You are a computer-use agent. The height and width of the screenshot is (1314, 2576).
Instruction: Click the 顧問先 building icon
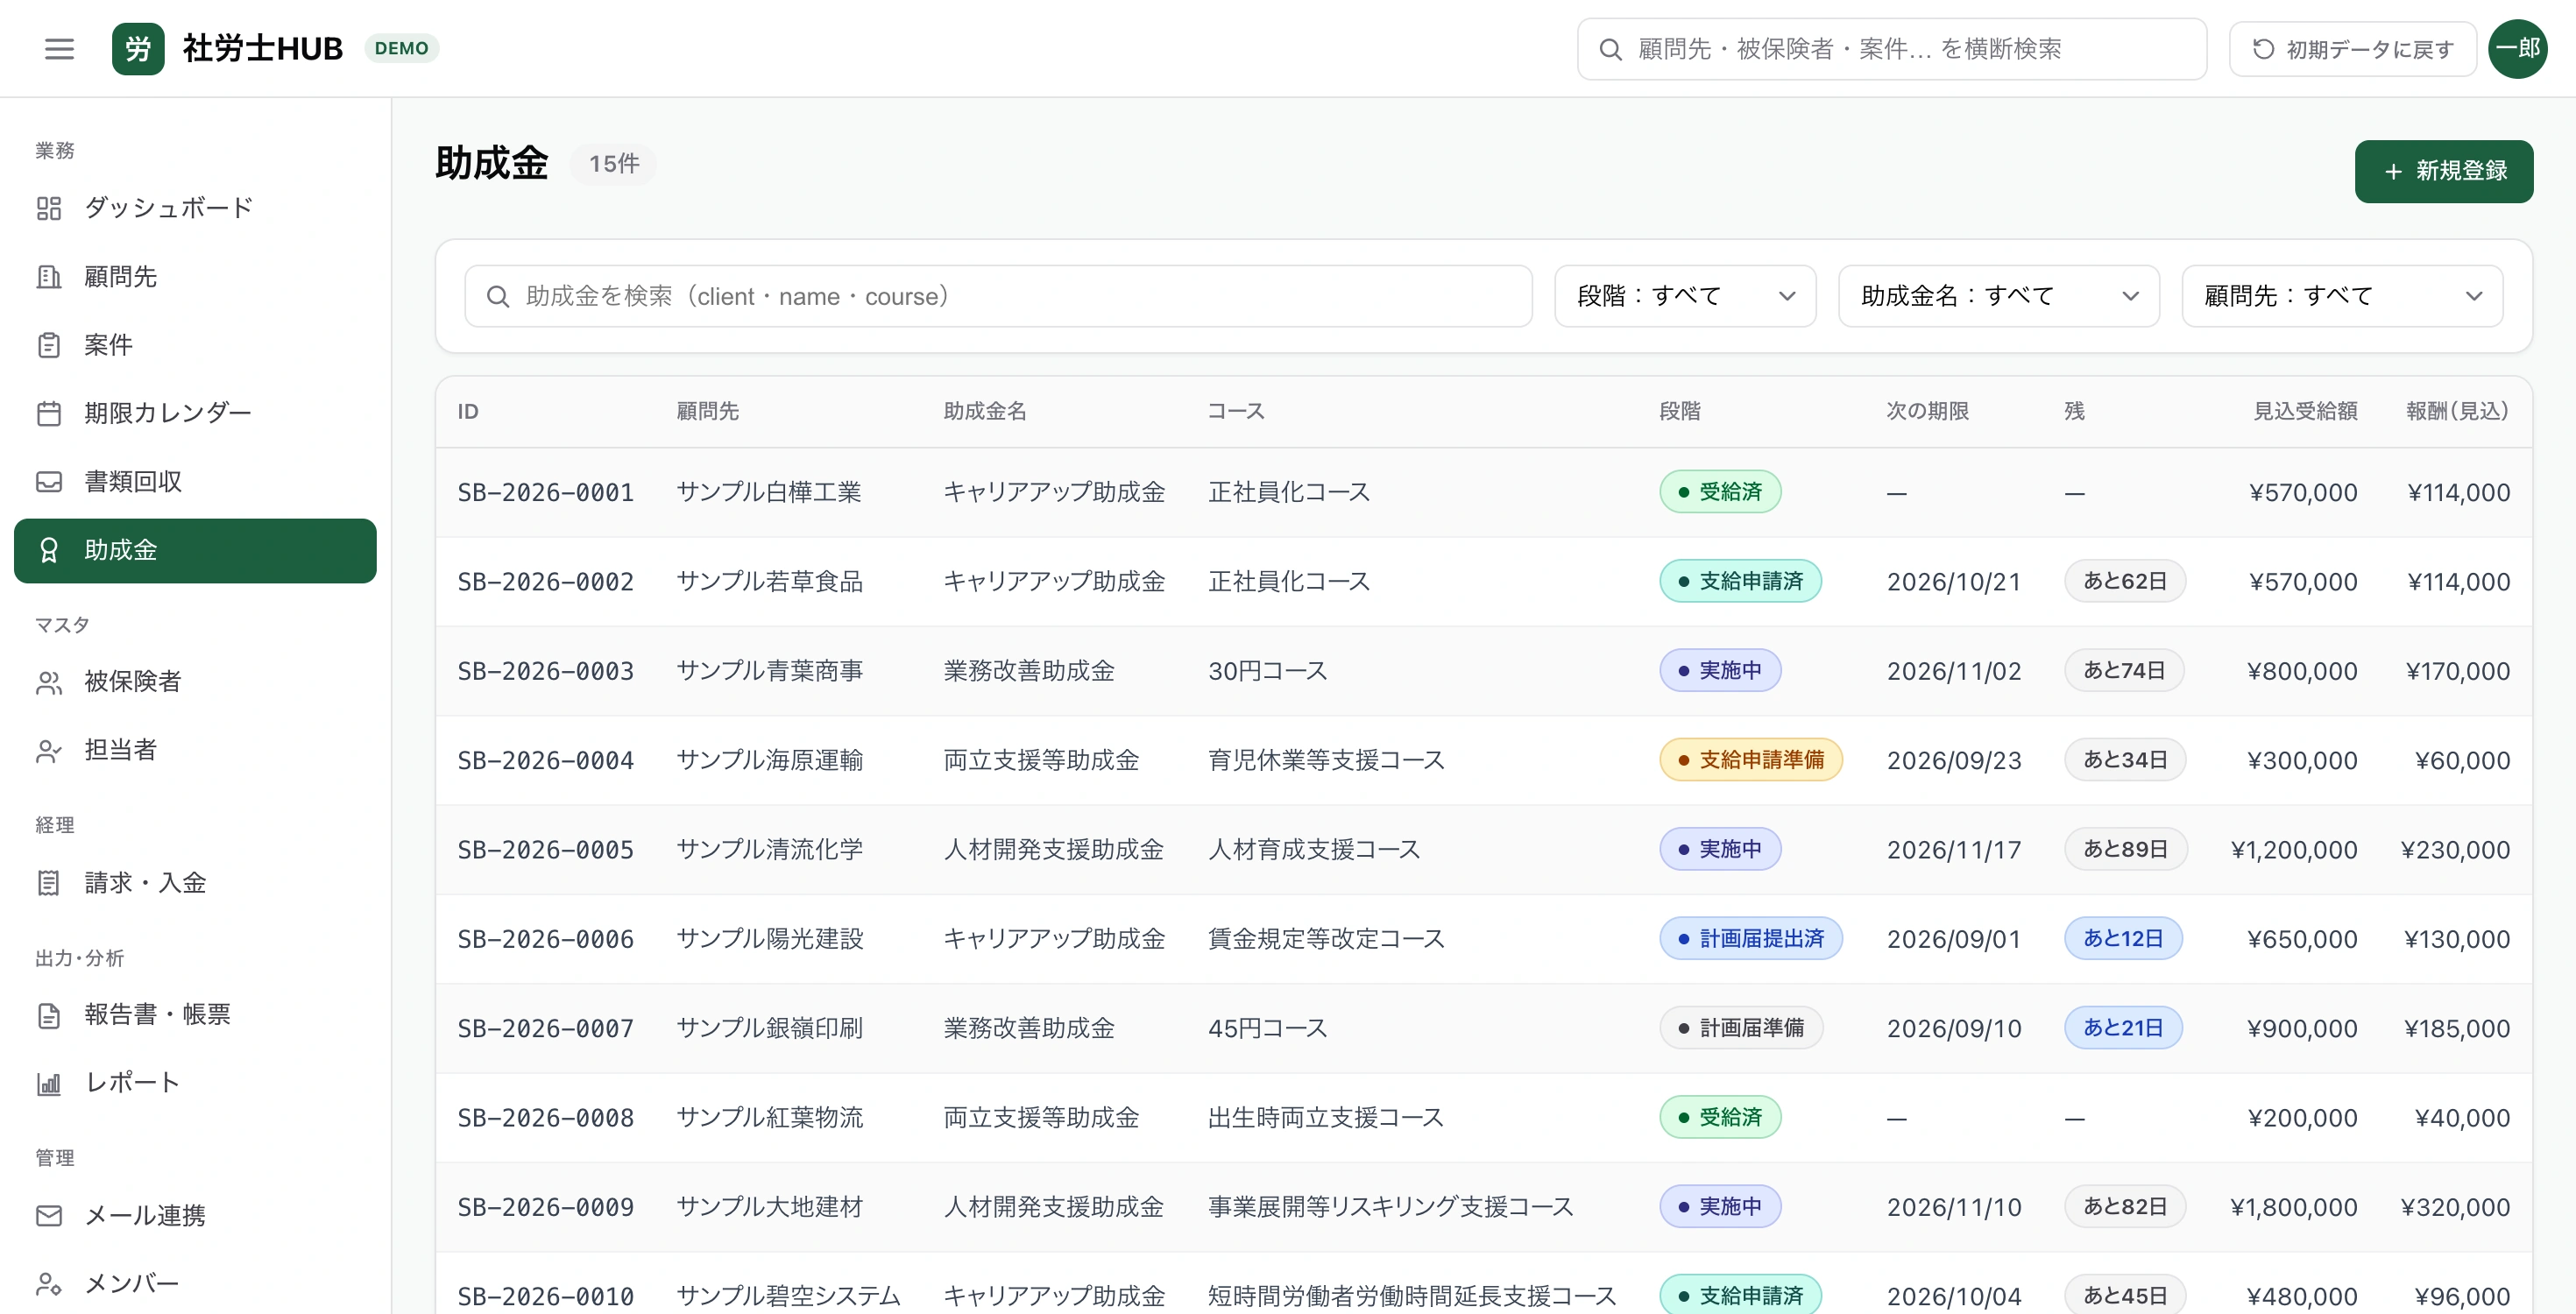(x=49, y=277)
